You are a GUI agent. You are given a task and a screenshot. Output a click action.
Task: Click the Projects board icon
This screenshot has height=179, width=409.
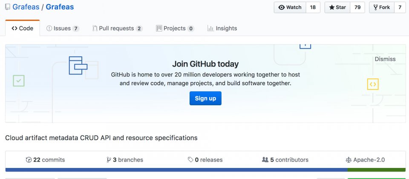point(159,28)
